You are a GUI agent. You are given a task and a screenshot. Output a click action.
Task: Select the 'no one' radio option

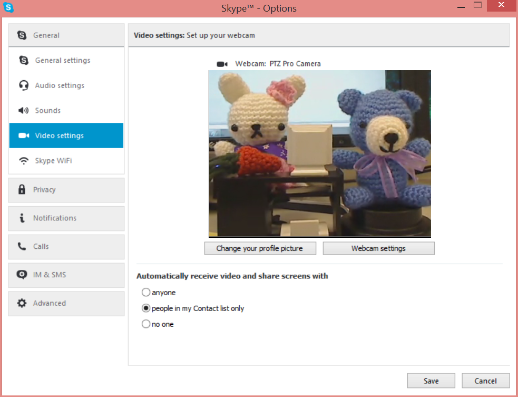146,324
